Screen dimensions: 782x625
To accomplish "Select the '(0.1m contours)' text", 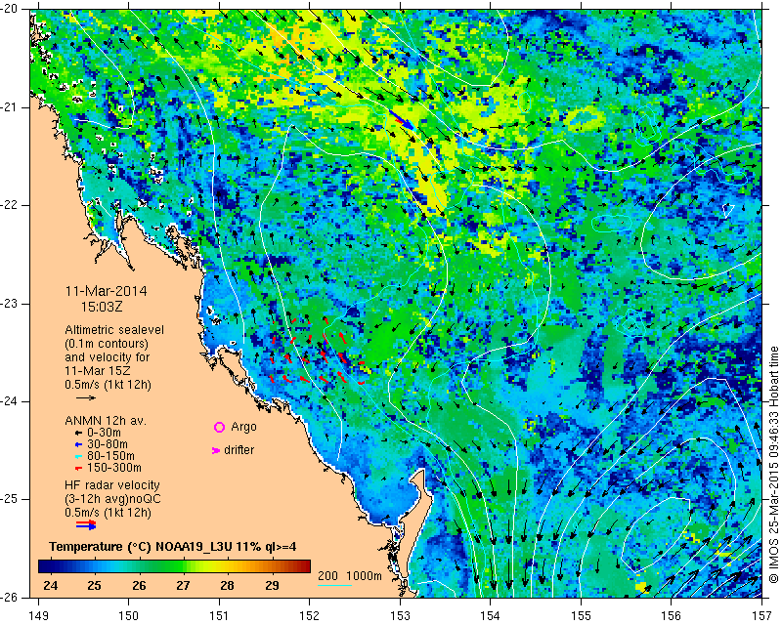I will point(107,344).
